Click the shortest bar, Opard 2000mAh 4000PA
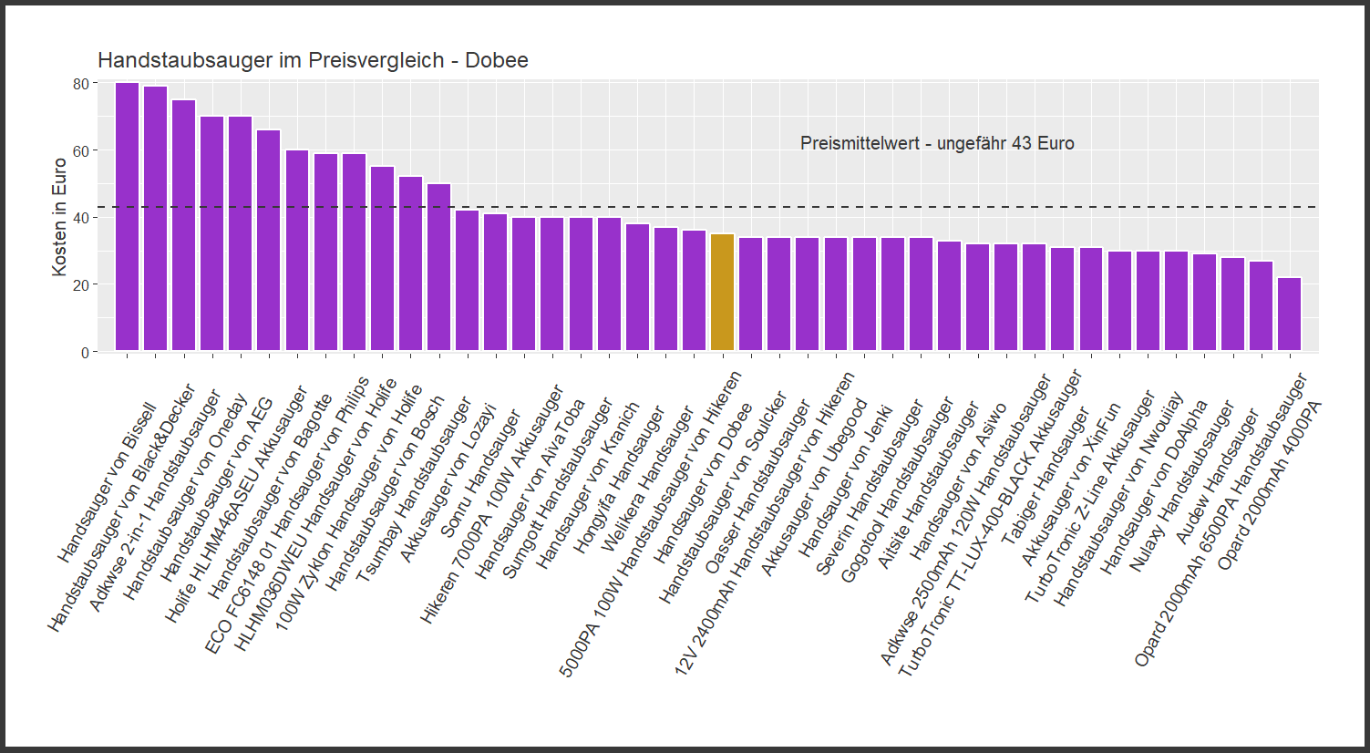This screenshot has height=753, width=1370. pos(1289,315)
